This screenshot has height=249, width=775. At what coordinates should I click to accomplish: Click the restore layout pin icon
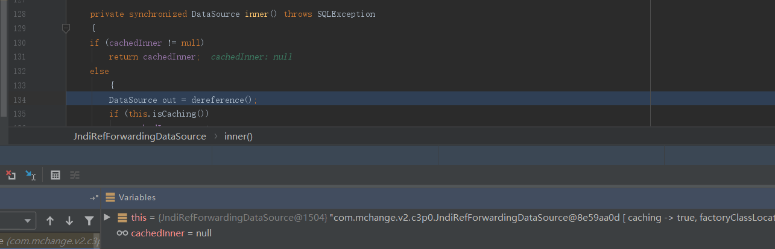tap(93, 197)
